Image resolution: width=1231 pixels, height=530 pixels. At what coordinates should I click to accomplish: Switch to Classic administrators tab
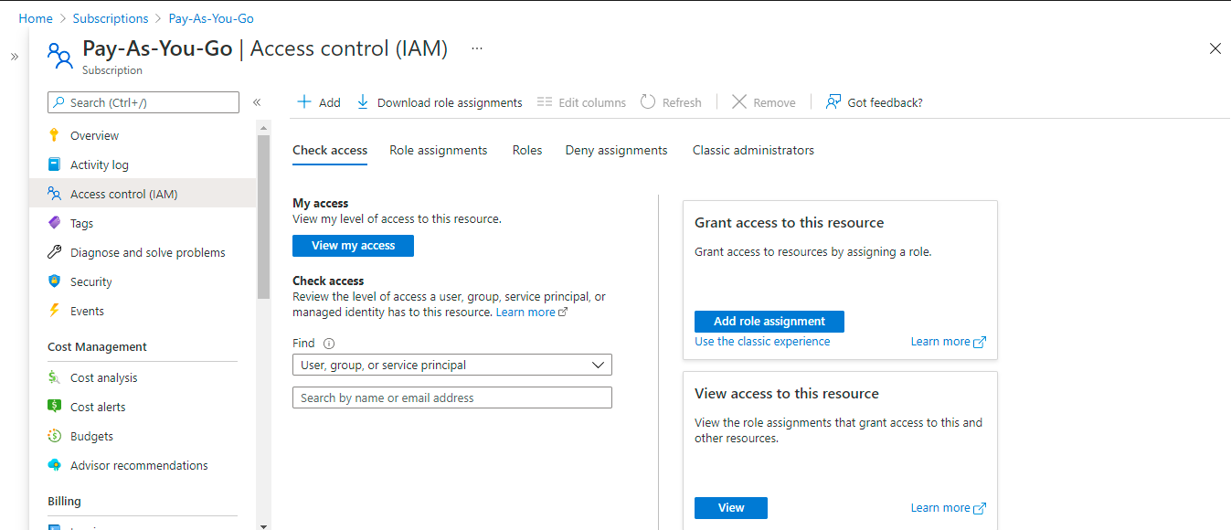[x=753, y=150]
